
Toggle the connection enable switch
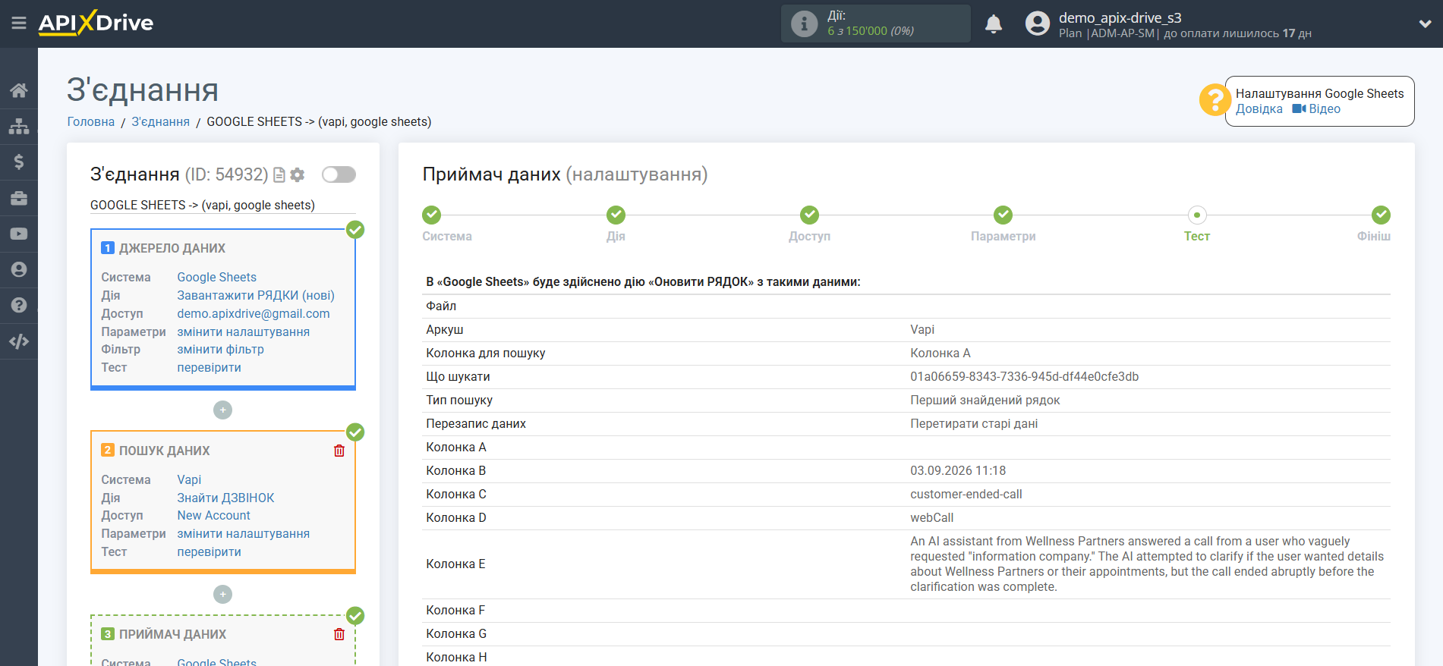tap(339, 174)
